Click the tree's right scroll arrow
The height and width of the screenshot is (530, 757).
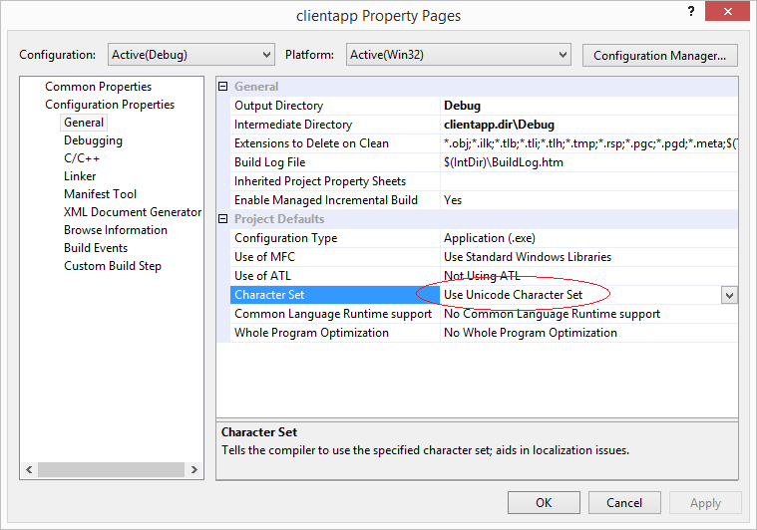[x=194, y=469]
